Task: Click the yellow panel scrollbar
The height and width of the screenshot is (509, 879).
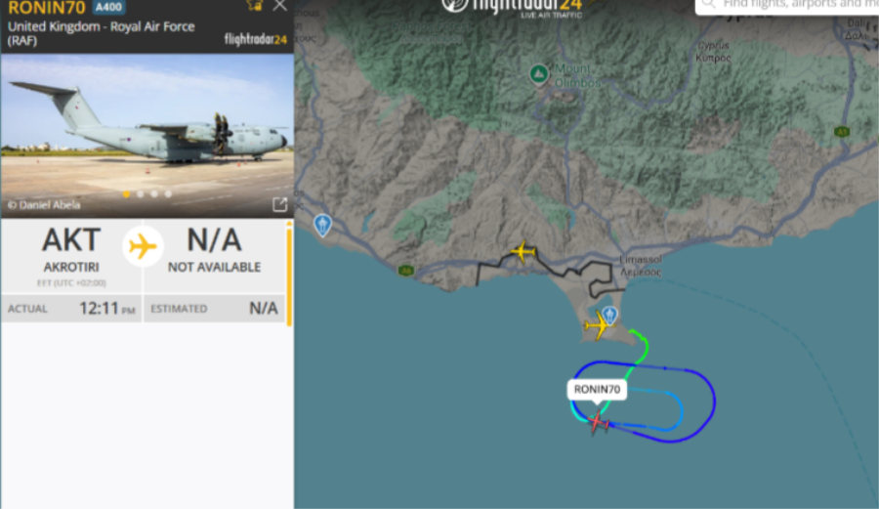Action: (x=289, y=274)
